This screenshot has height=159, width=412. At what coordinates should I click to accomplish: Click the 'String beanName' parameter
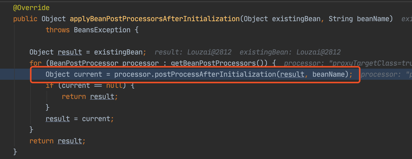[361, 19]
